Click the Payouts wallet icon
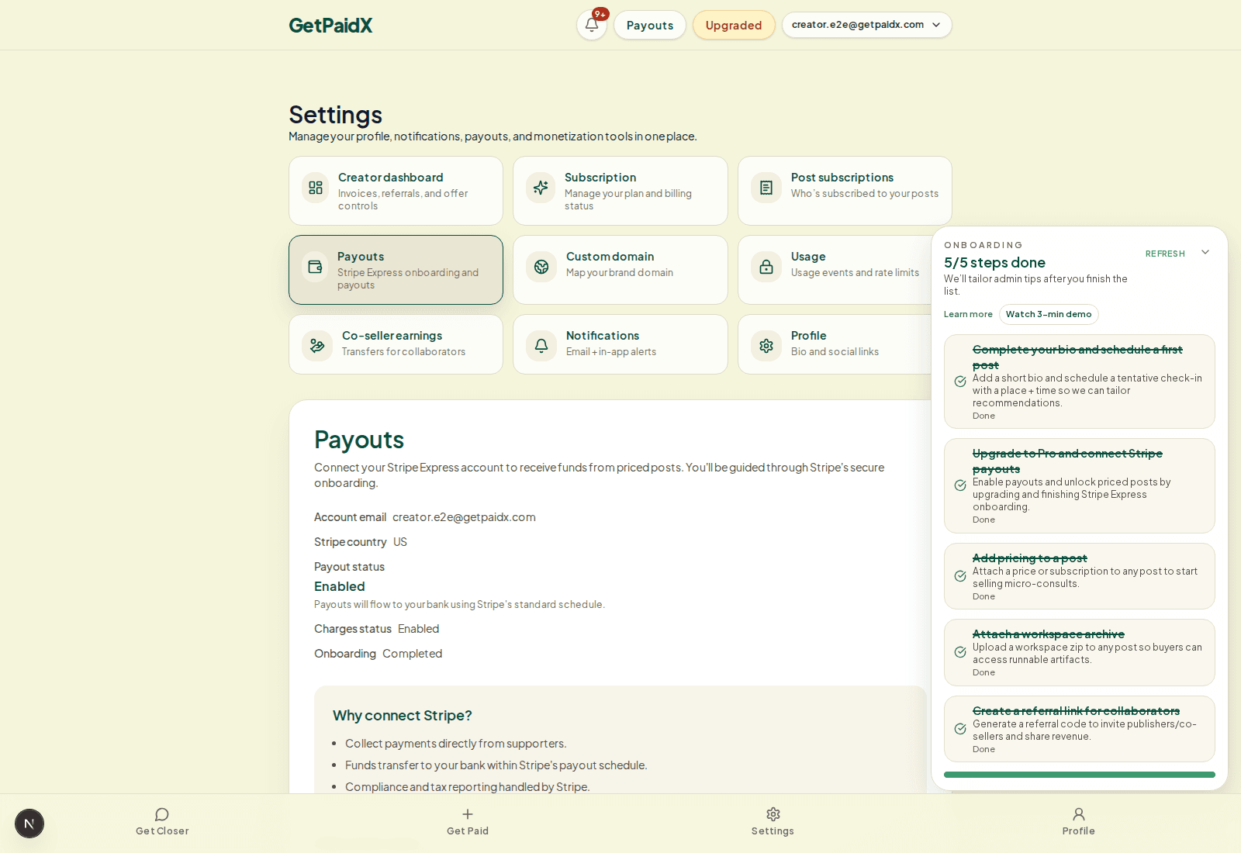Screen dimensions: 1241x853 click(x=316, y=267)
